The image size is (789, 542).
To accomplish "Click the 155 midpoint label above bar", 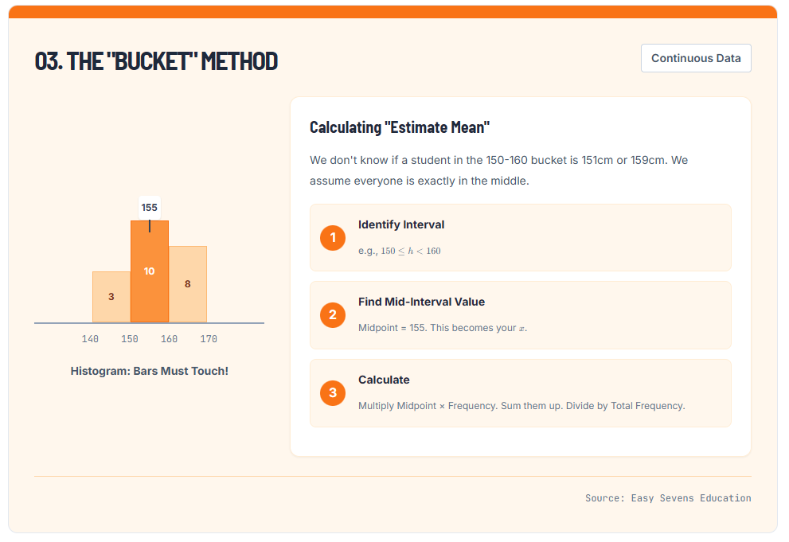I will (x=150, y=208).
